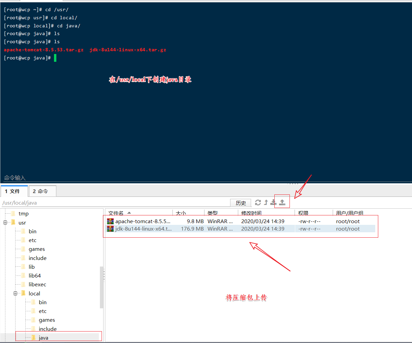Click the terminal prompt cursor line

tap(30, 58)
